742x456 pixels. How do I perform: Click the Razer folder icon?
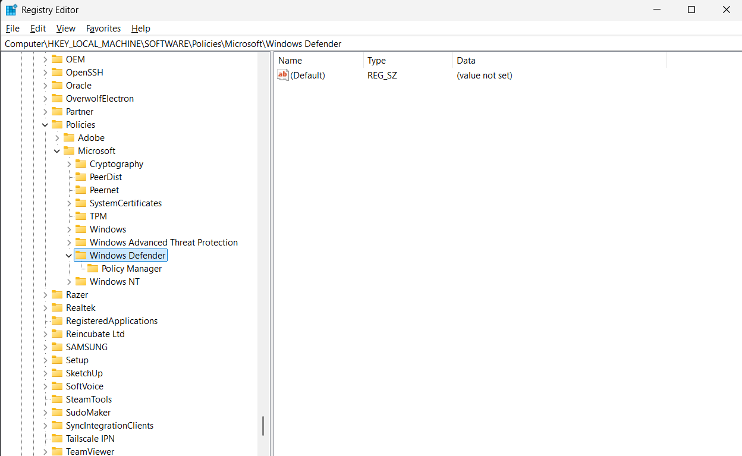57,295
